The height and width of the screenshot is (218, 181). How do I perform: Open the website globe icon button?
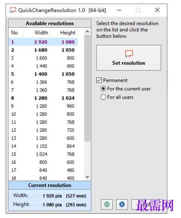pos(107,204)
